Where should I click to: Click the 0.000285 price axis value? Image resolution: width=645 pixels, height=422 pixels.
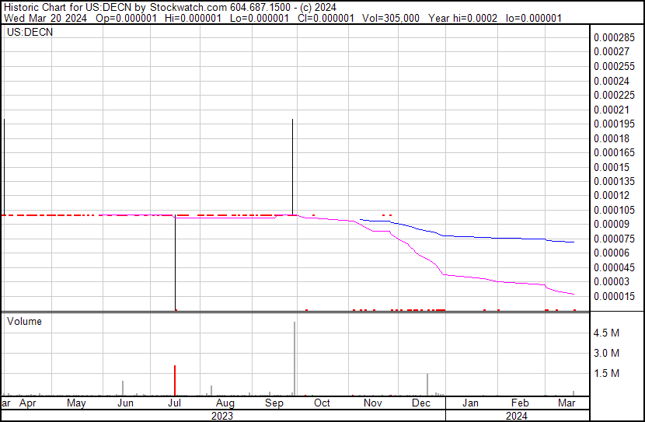612,37
